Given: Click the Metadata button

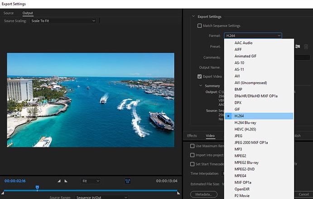Looking at the screenshot, I should [x=204, y=194].
